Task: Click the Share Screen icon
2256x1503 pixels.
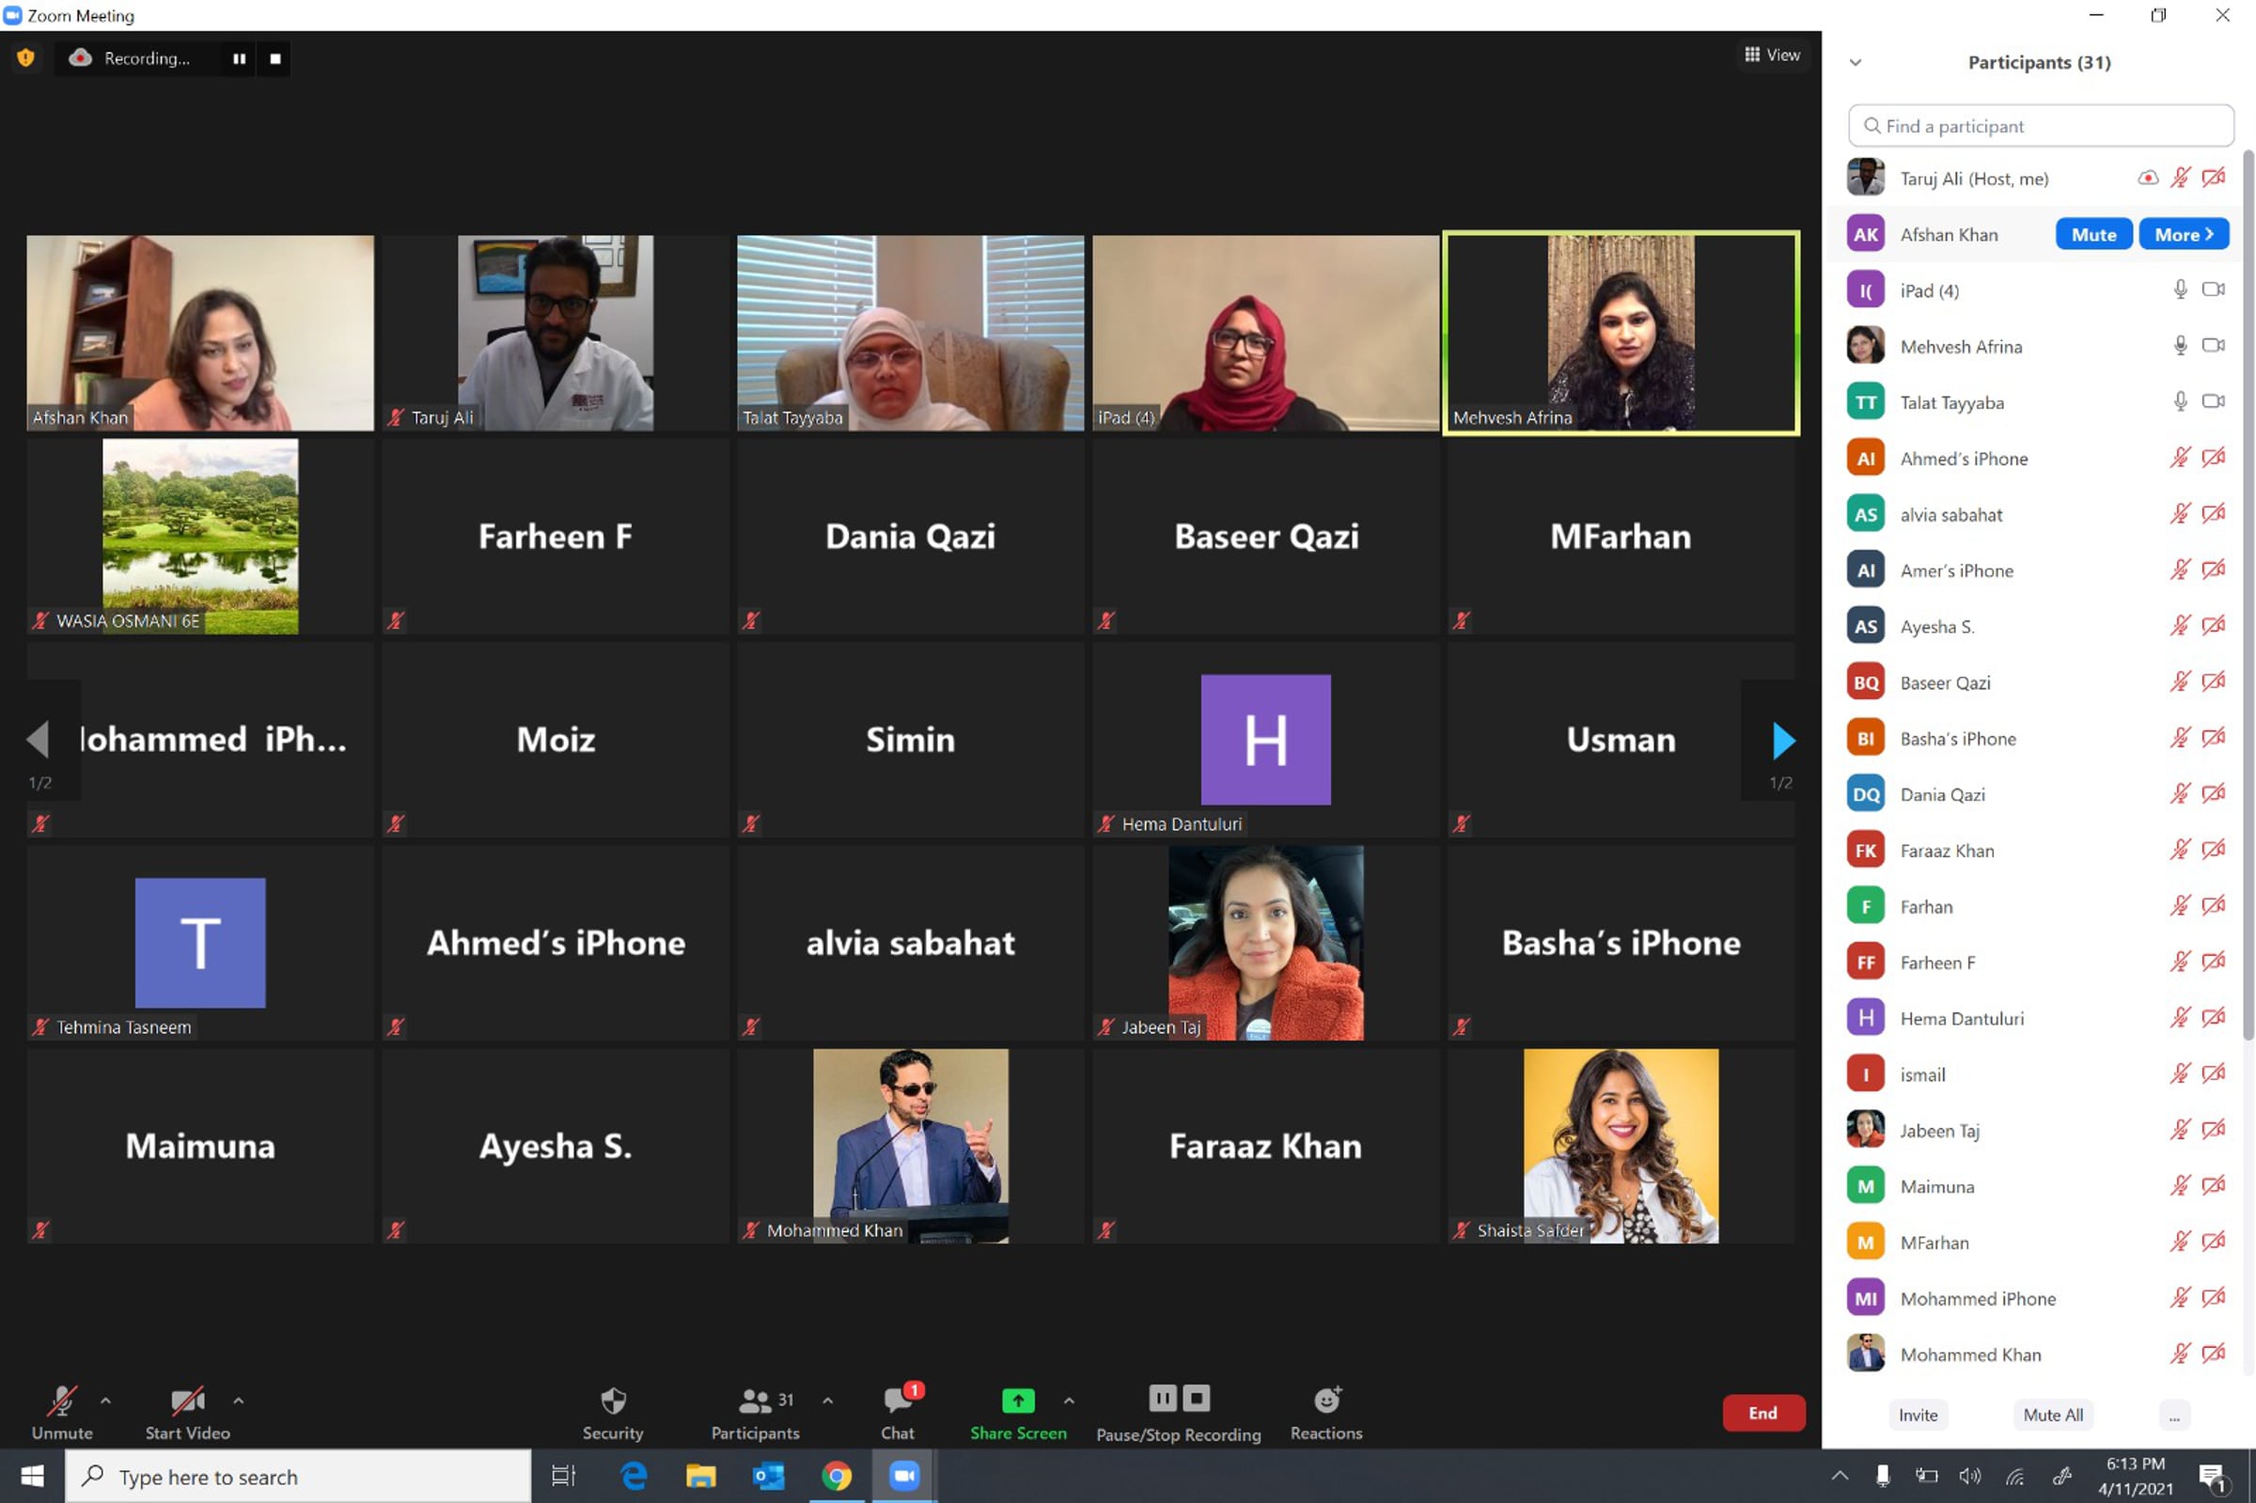Action: pyautogui.click(x=1017, y=1401)
